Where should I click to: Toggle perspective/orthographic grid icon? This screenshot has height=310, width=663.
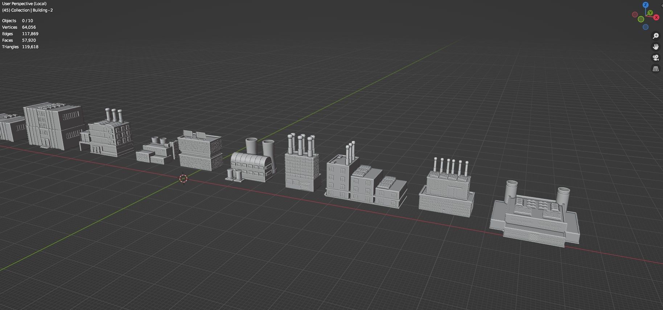click(x=656, y=69)
